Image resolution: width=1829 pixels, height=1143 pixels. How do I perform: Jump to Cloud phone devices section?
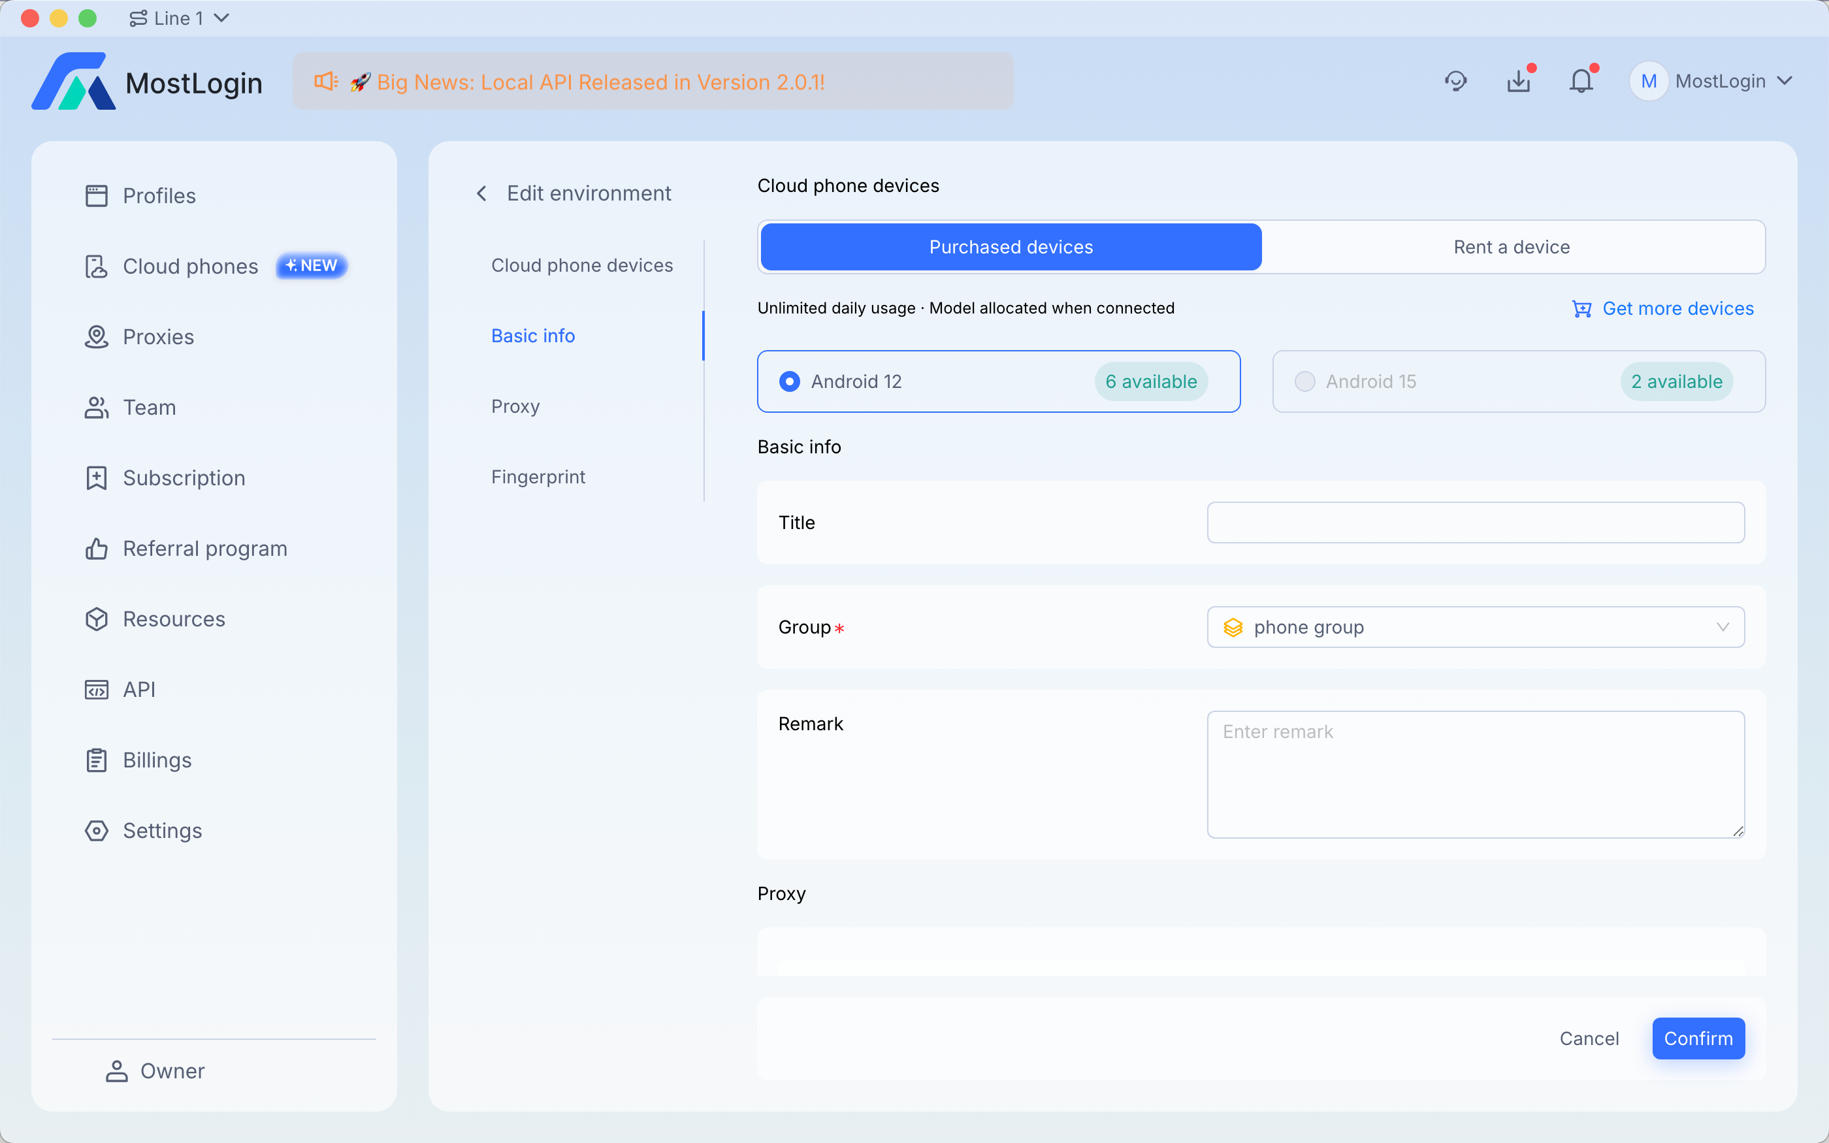coord(582,265)
